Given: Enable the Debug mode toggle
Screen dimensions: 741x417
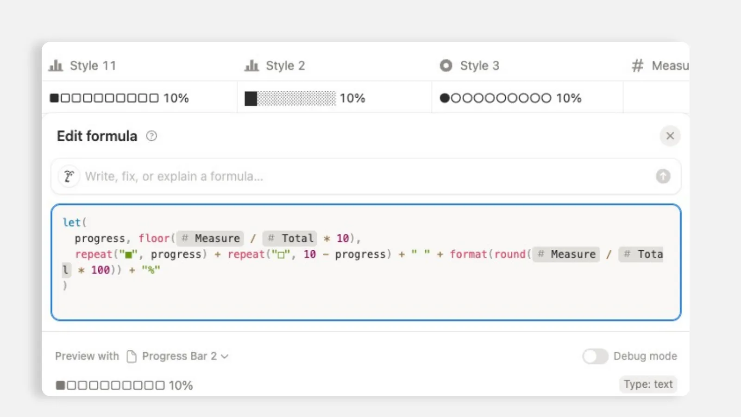Looking at the screenshot, I should (x=595, y=356).
